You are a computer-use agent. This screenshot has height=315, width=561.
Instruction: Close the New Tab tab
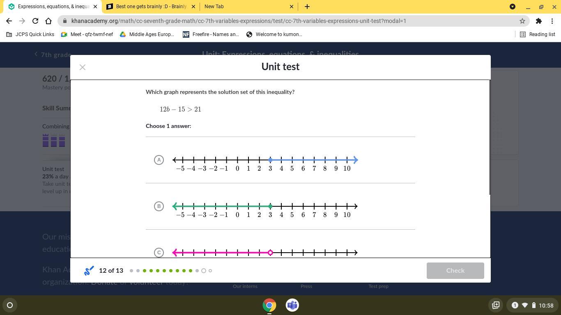[292, 7]
